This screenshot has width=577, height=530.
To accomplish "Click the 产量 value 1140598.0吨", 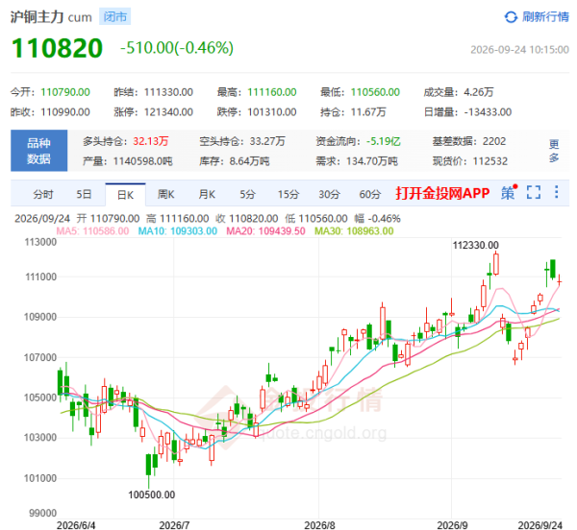I will (x=142, y=161).
